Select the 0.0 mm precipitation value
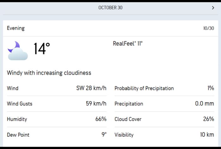Screen dimensions: 221x149 pyautogui.click(x=205, y=104)
